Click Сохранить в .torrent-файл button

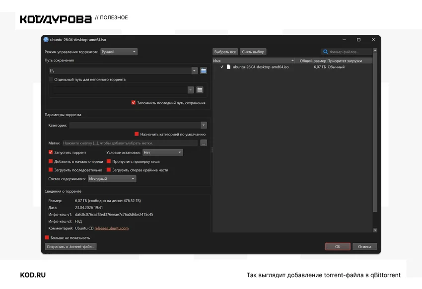click(x=70, y=246)
